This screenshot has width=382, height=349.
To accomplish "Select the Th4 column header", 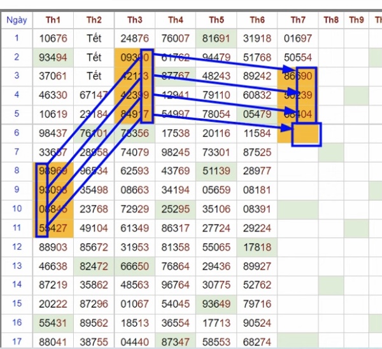I will click(x=176, y=20).
